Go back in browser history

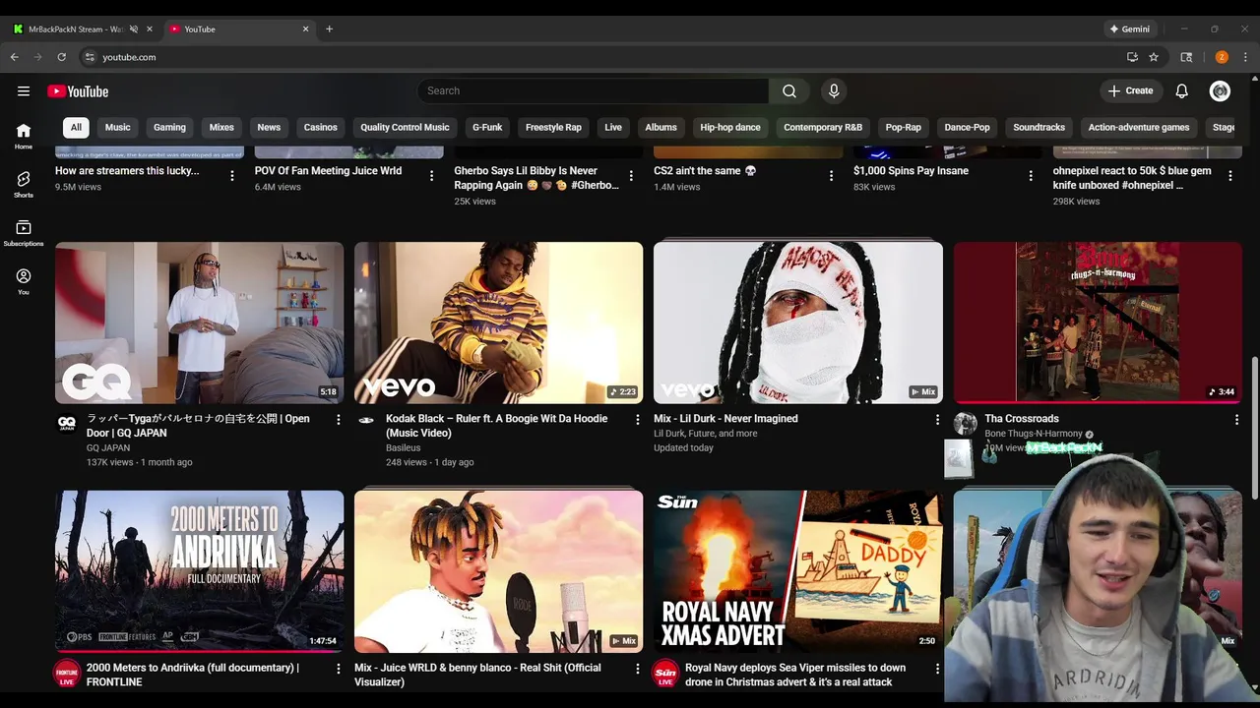click(x=15, y=57)
